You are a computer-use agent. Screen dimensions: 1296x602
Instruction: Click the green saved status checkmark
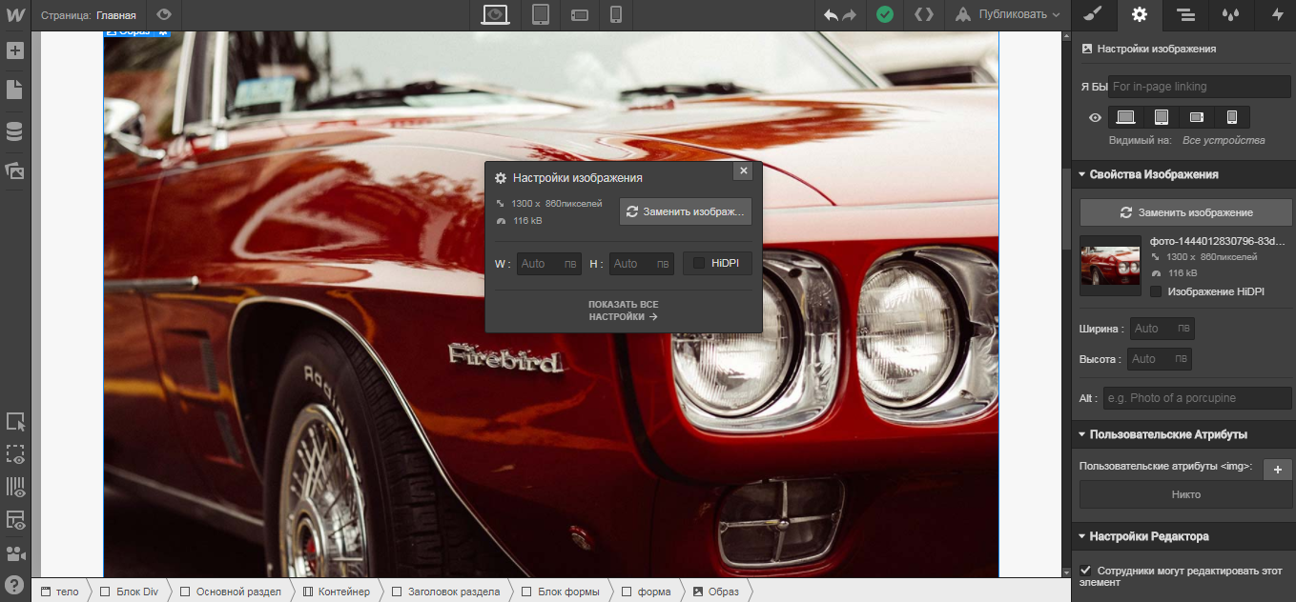pyautogui.click(x=885, y=14)
